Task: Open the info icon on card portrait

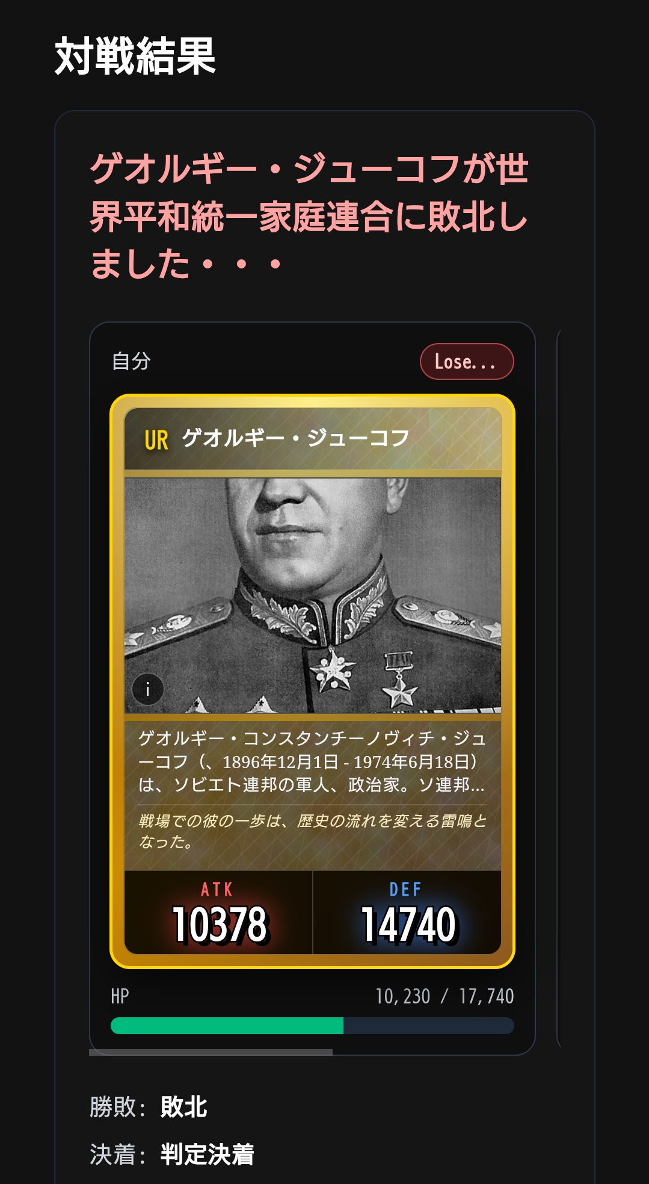Action: pos(147,689)
